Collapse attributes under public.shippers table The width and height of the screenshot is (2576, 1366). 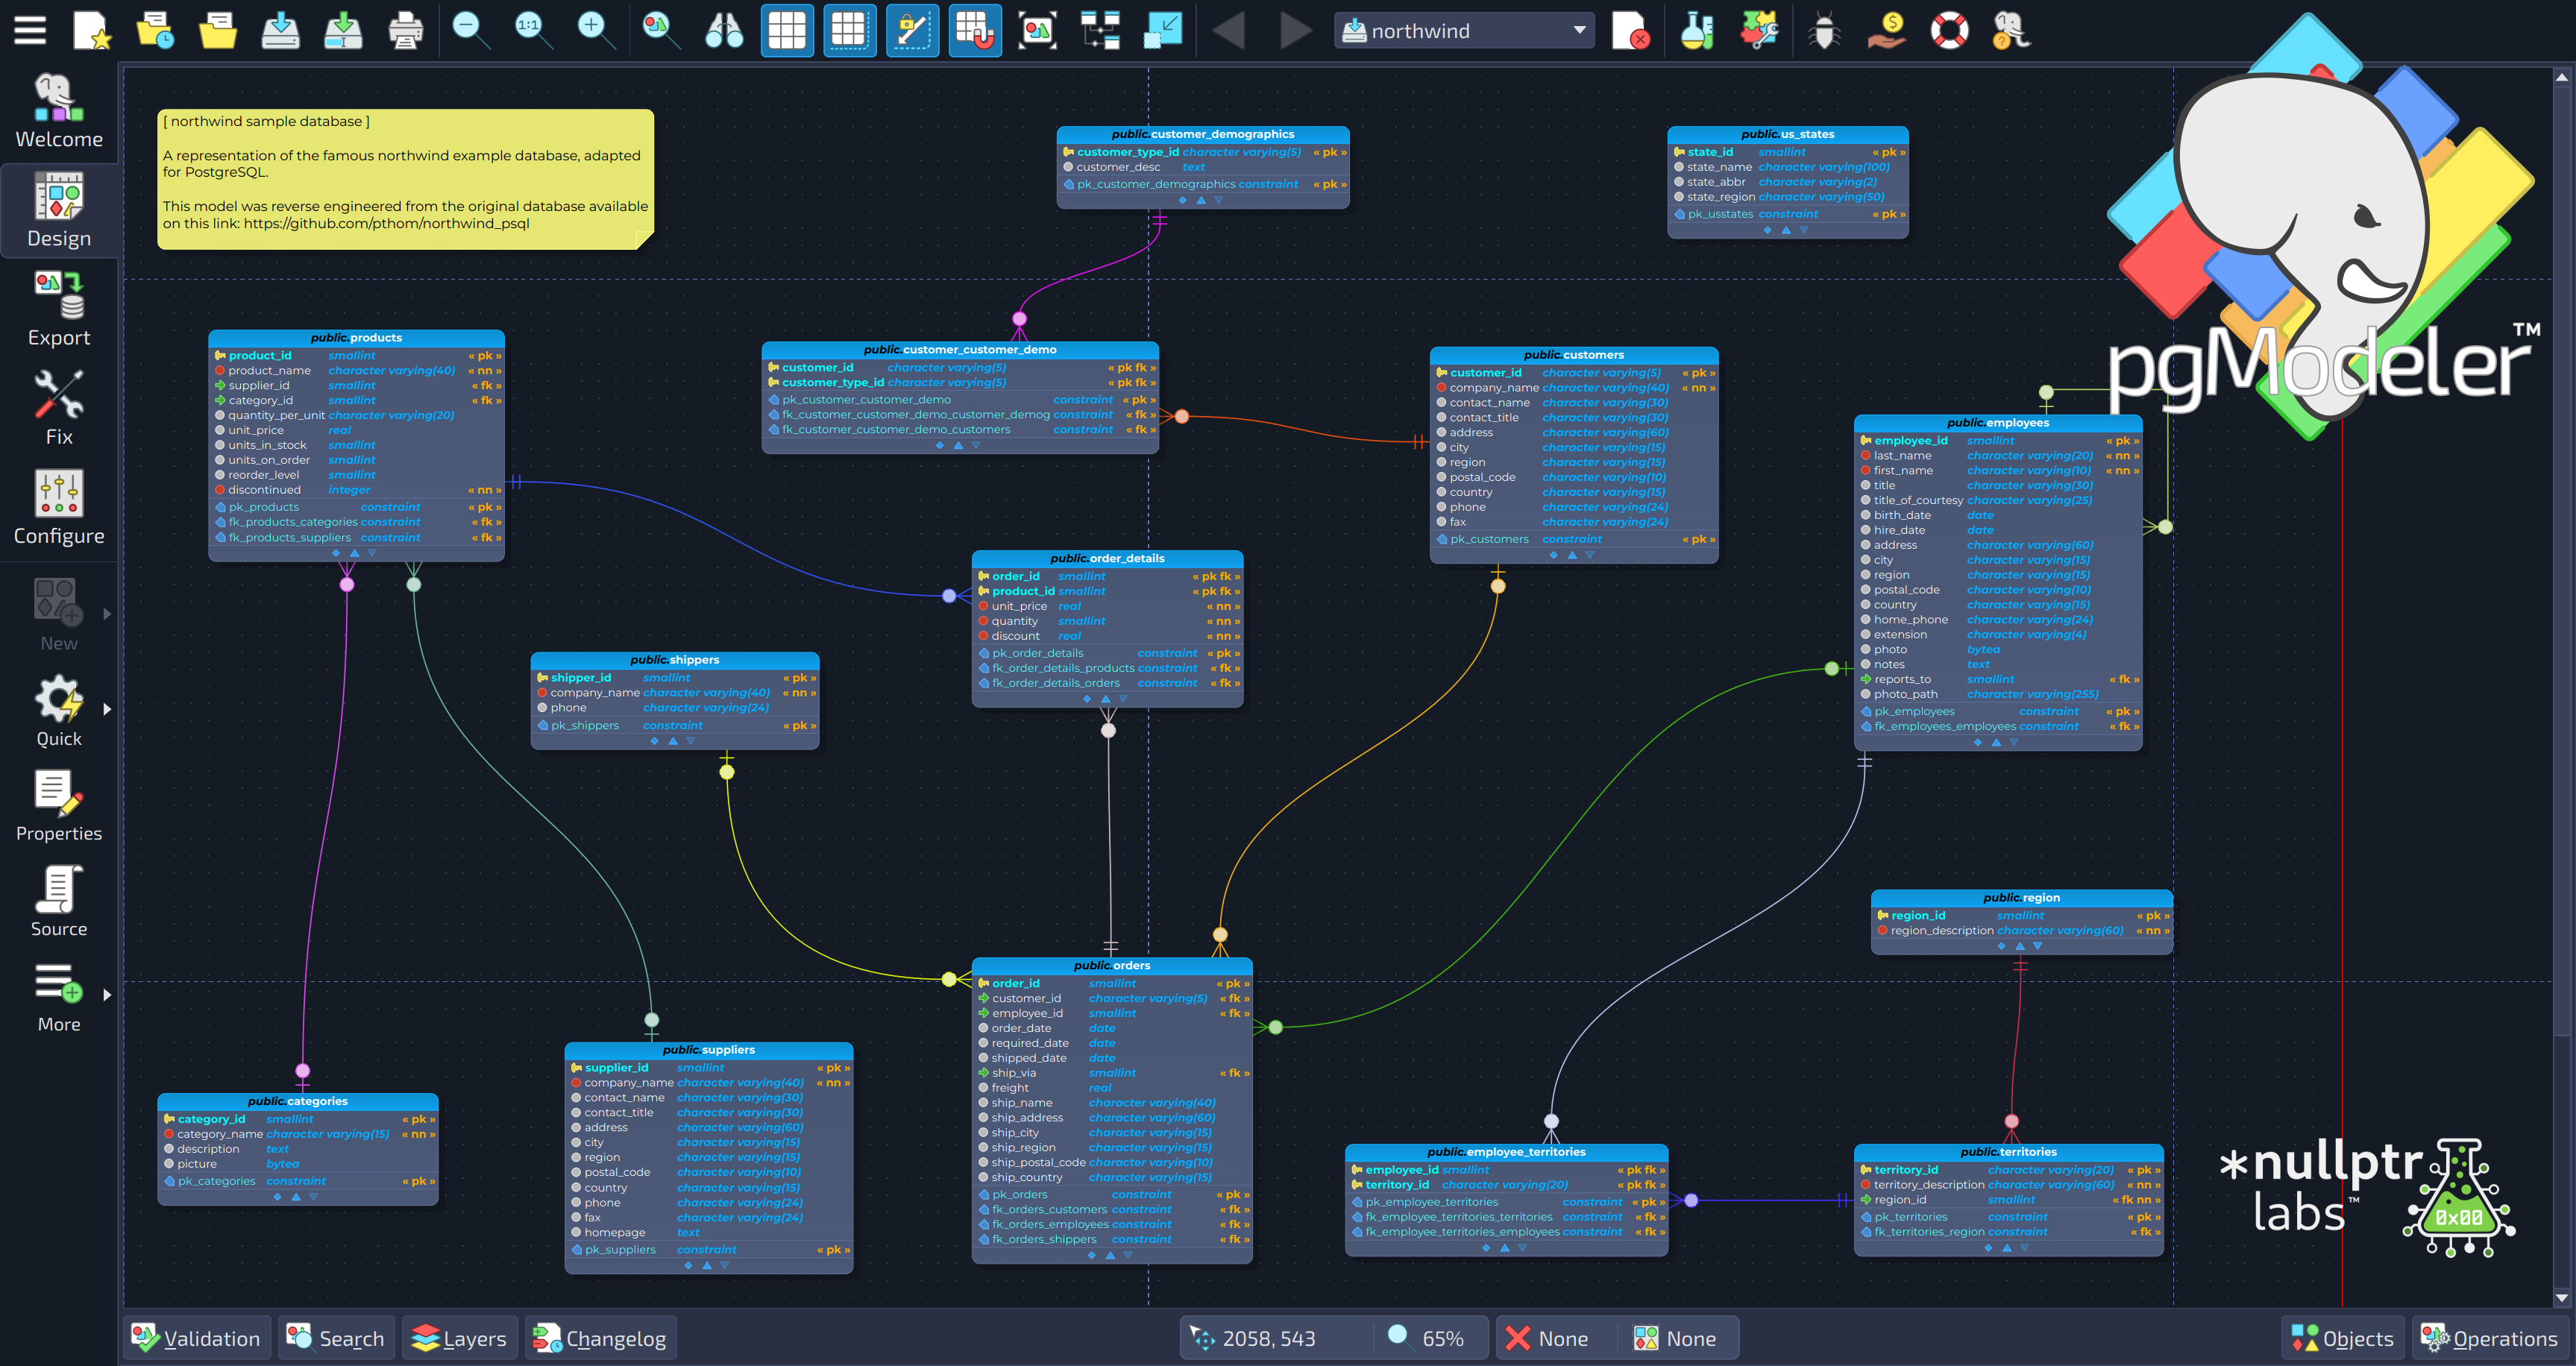pyautogui.click(x=673, y=742)
